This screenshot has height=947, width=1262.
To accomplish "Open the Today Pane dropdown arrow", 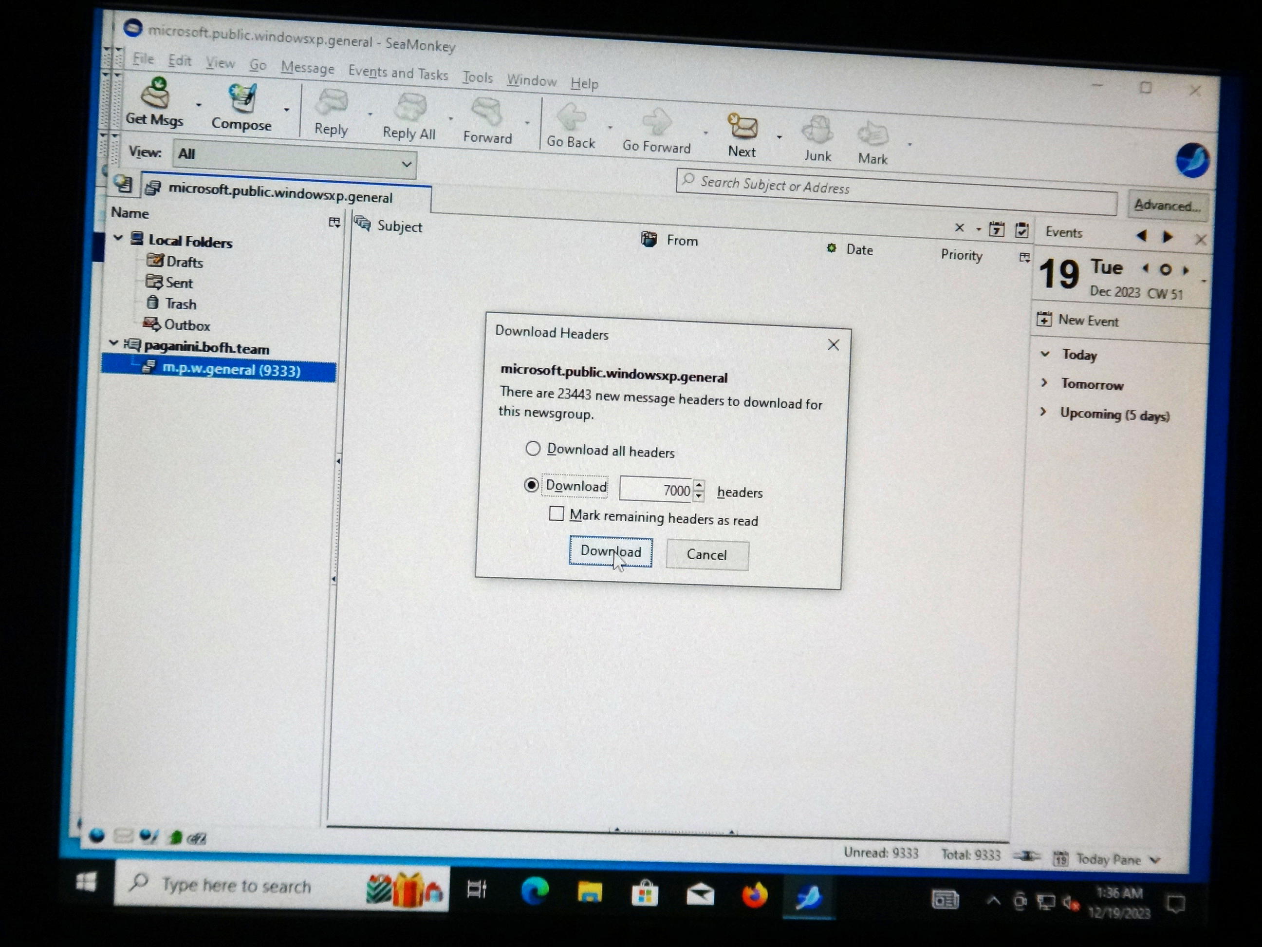I will point(1155,860).
